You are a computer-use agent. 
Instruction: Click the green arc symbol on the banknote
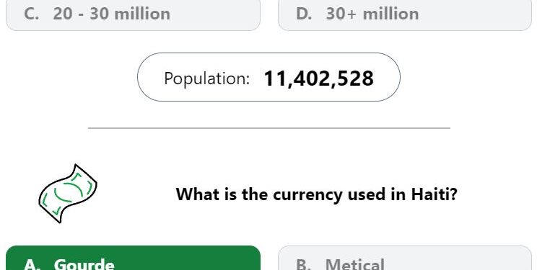pyautogui.click(x=69, y=192)
